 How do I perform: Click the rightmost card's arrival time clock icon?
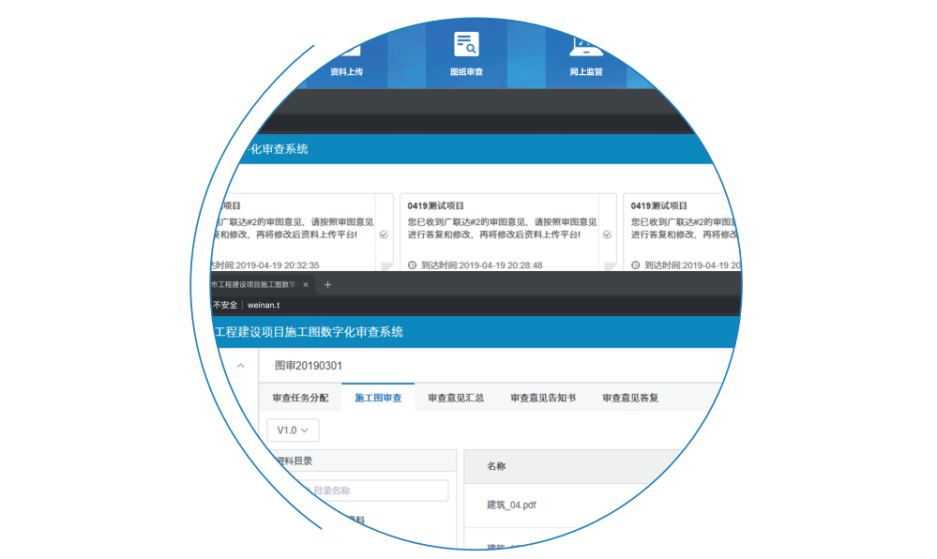pos(636,265)
